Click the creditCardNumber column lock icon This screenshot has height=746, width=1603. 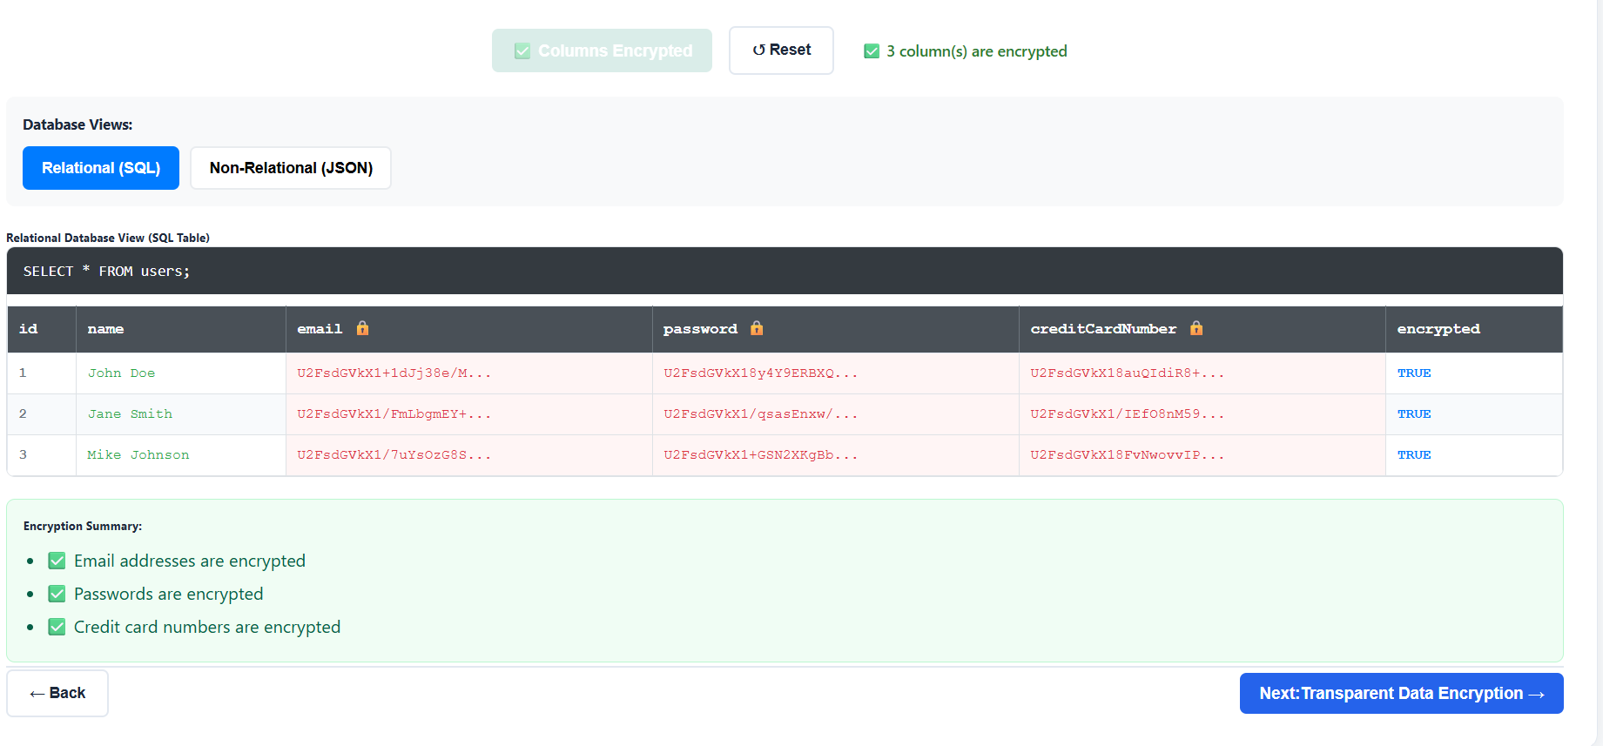tap(1196, 328)
